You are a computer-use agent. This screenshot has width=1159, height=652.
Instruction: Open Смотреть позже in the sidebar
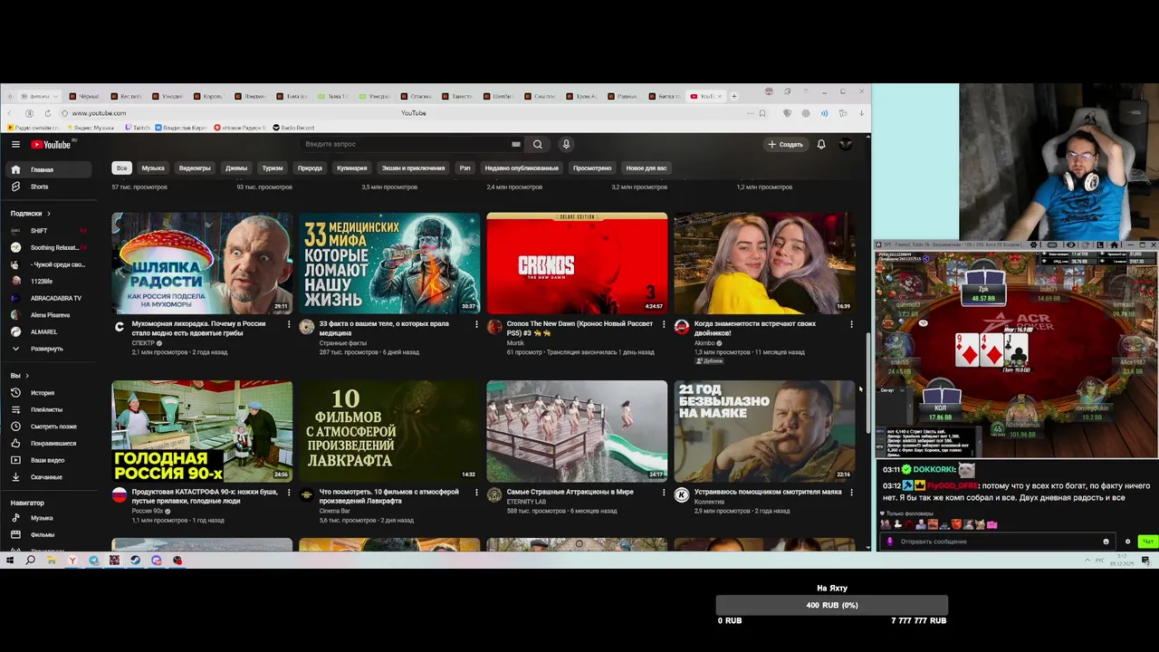[47, 427]
